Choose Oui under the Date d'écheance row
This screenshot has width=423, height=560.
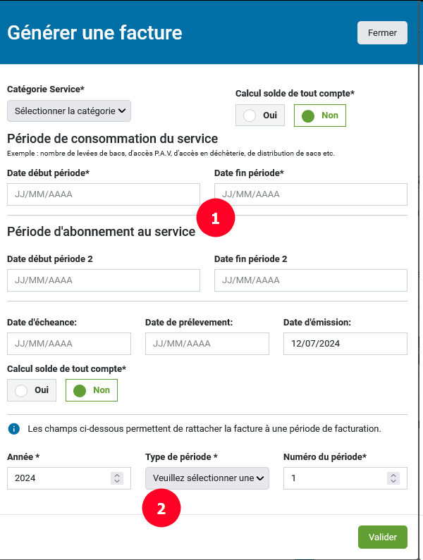32,390
